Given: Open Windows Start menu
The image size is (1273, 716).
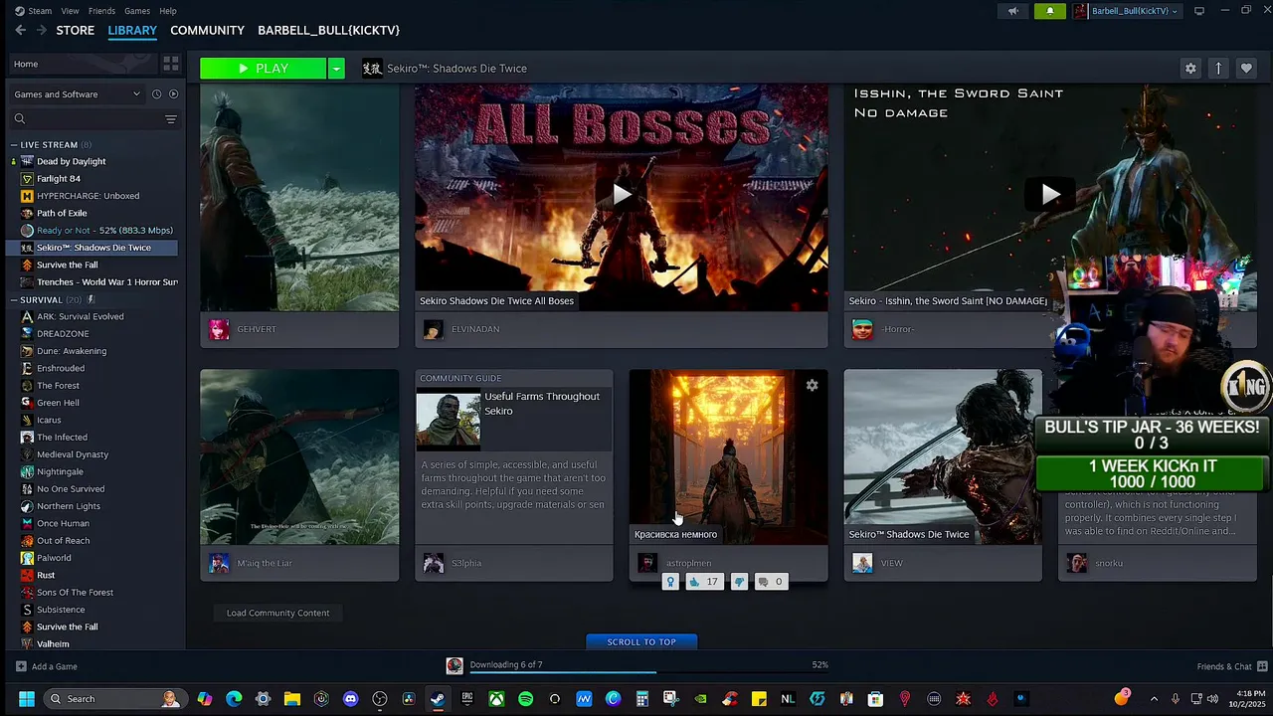Looking at the screenshot, I should click(x=27, y=699).
